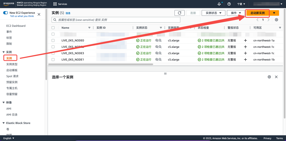Click the horizontal table scrollbar
This screenshot has height=141, width=286.
pyautogui.click(x=101, y=64)
